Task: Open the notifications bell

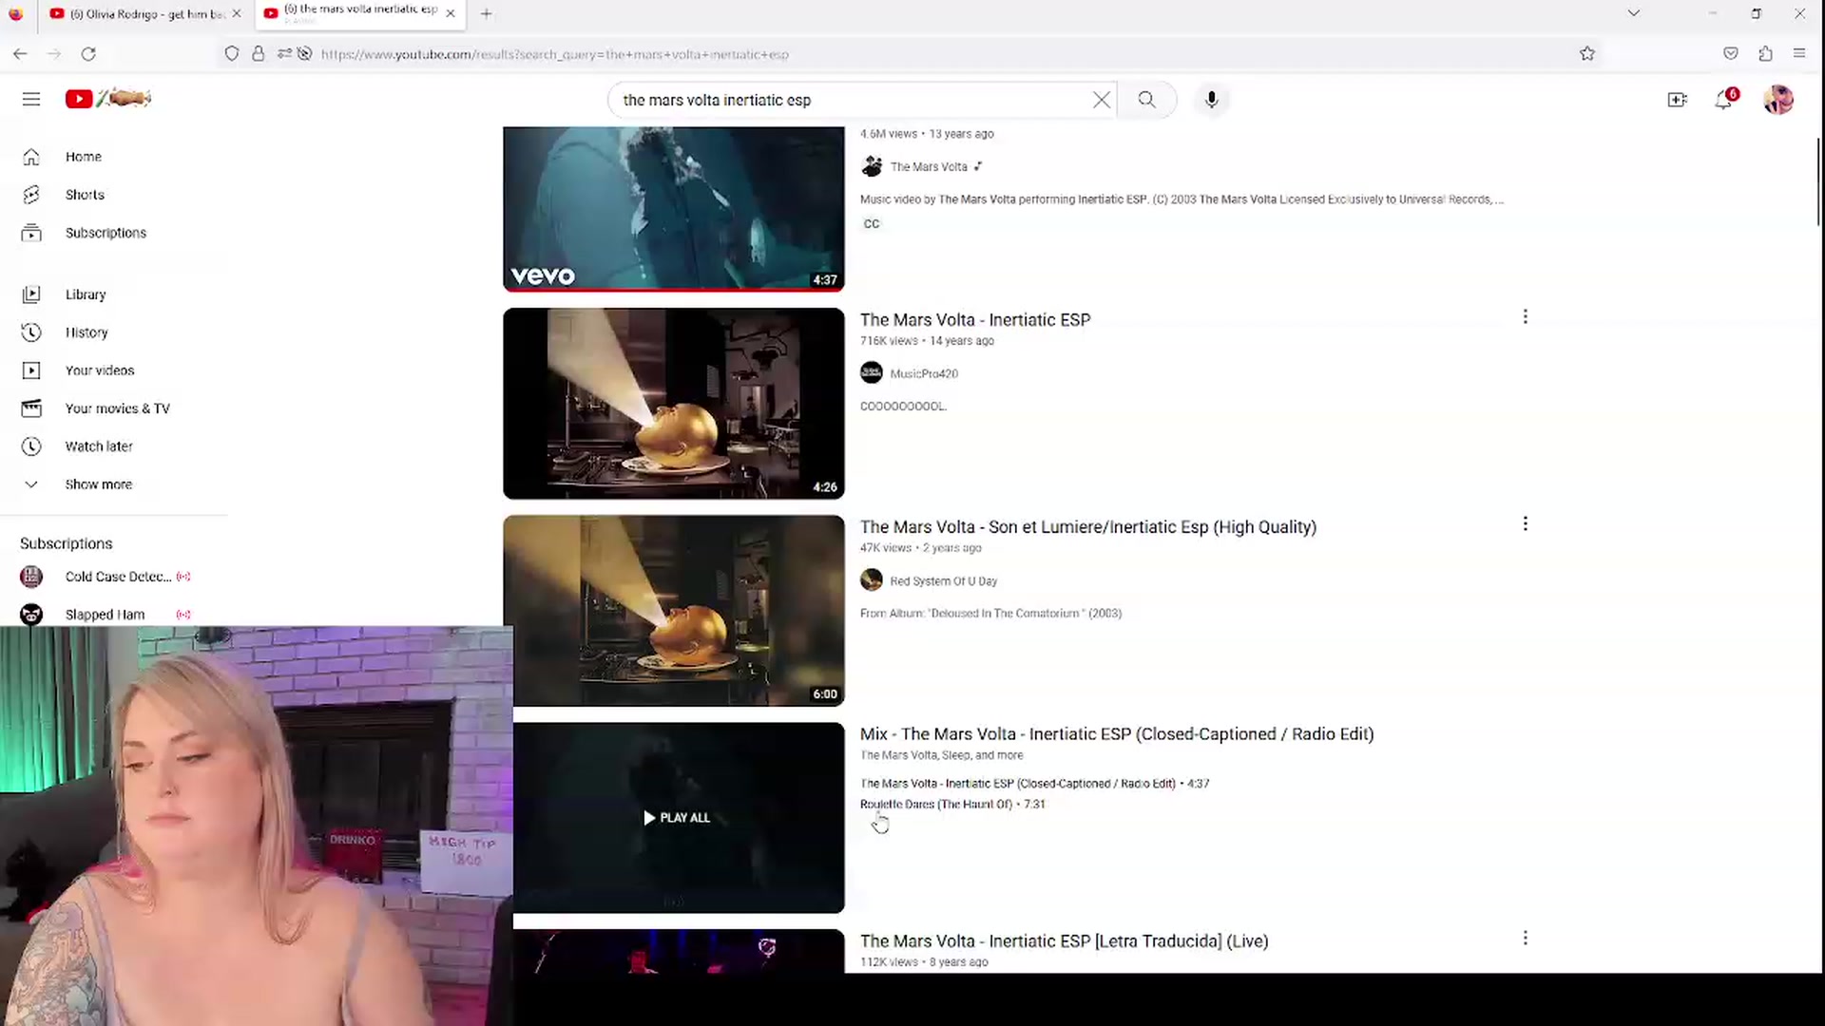Action: [1723, 100]
